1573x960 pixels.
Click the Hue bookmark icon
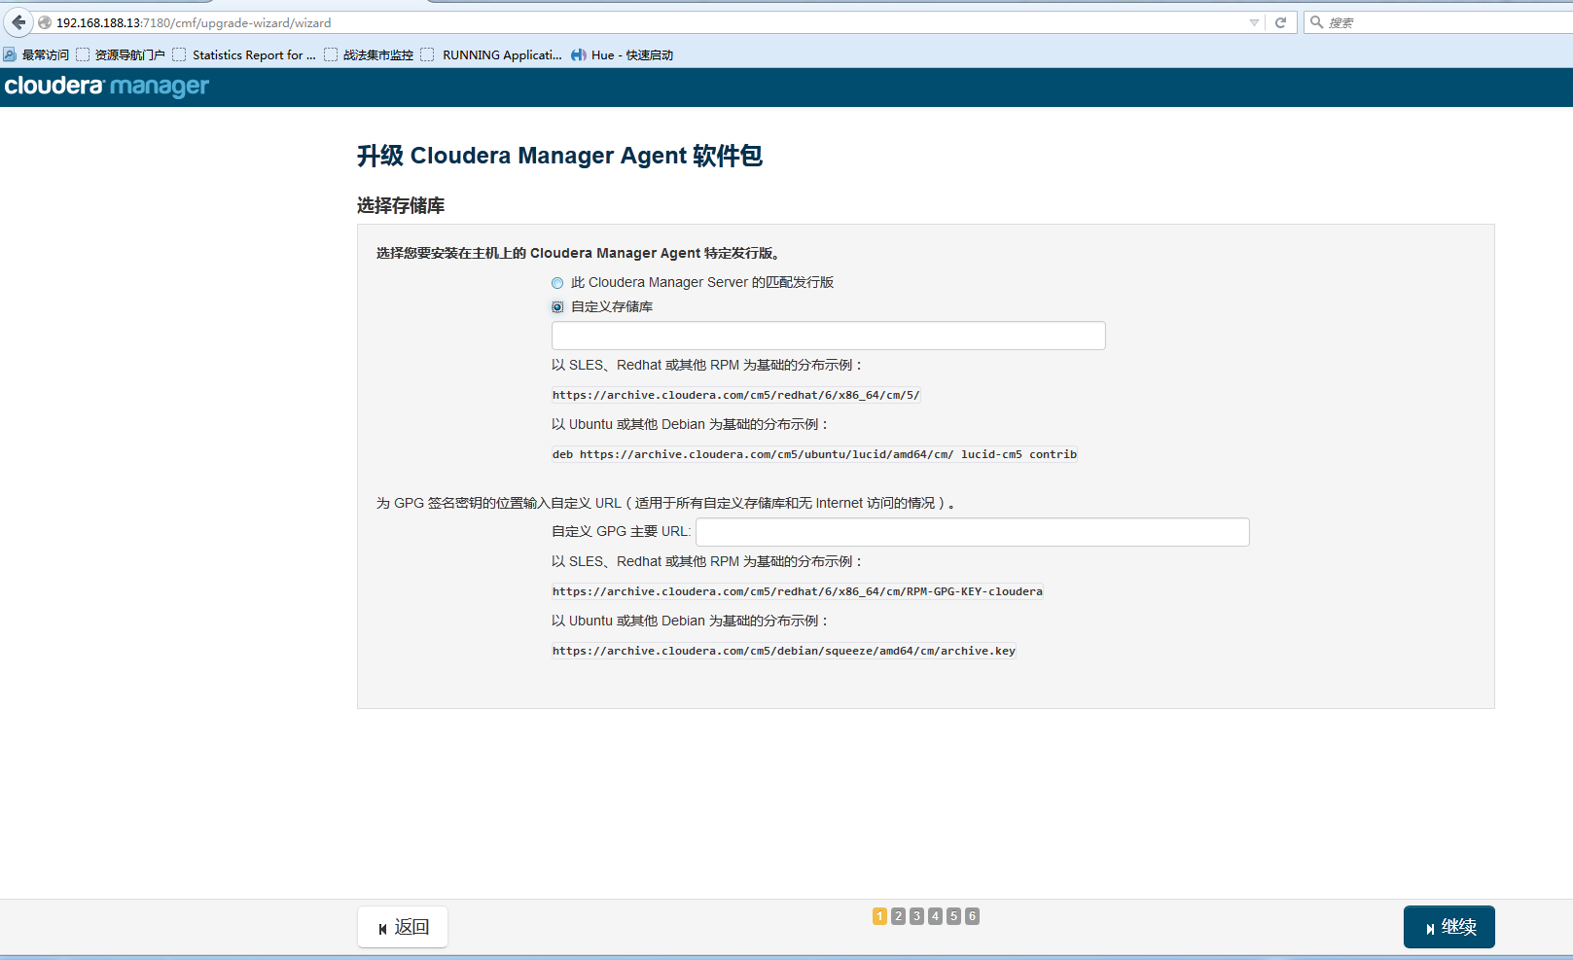[579, 55]
